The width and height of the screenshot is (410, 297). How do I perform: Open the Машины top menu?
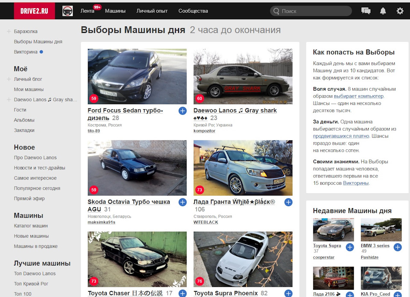[115, 11]
